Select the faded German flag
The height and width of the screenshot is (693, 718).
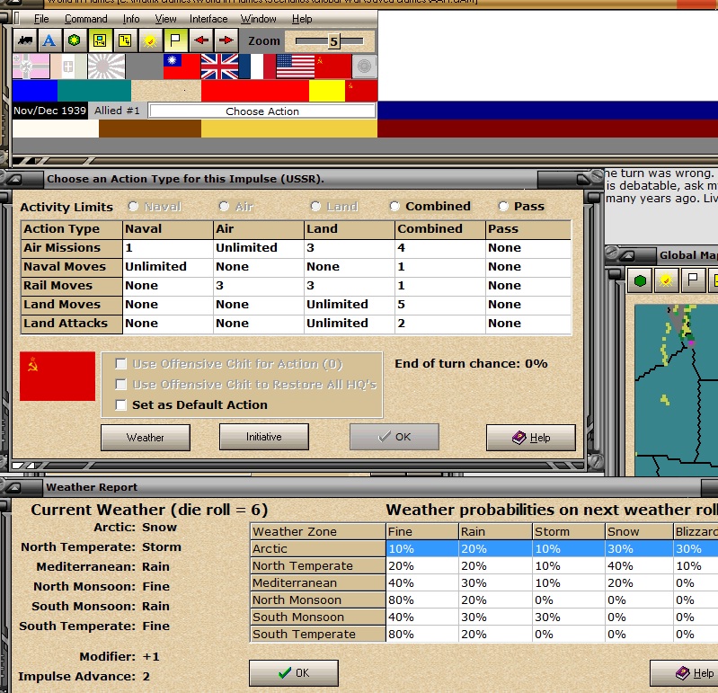(31, 67)
